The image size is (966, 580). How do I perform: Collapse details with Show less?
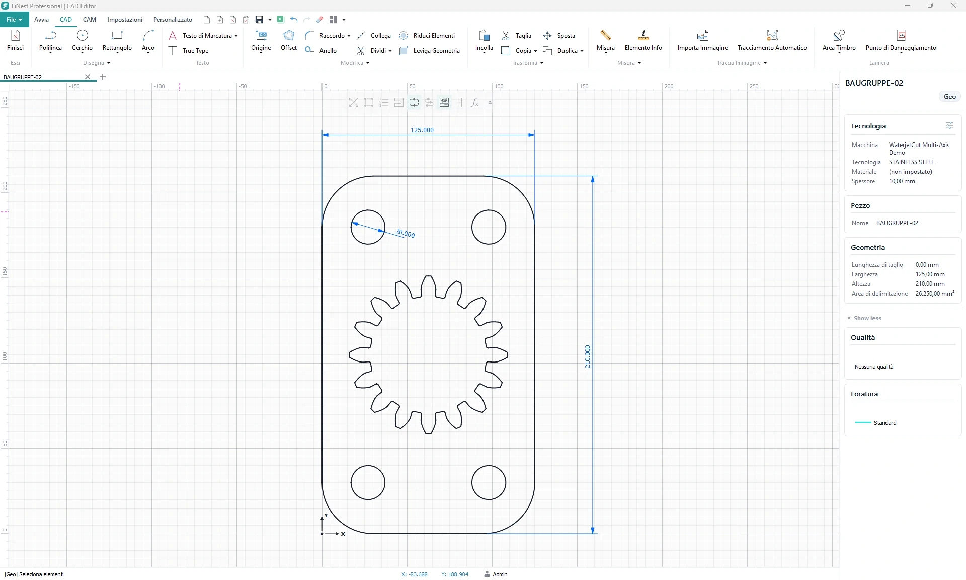(x=864, y=318)
